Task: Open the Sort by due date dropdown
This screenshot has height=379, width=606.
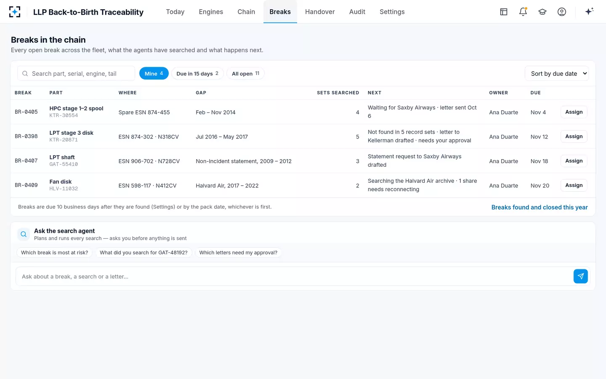Action: point(557,73)
